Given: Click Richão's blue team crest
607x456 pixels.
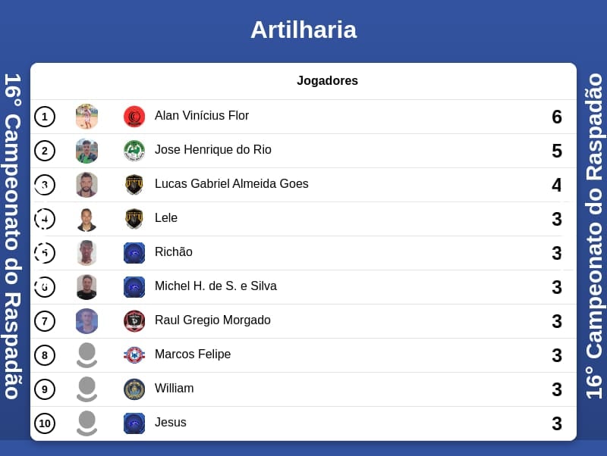Looking at the screenshot, I should [x=134, y=253].
